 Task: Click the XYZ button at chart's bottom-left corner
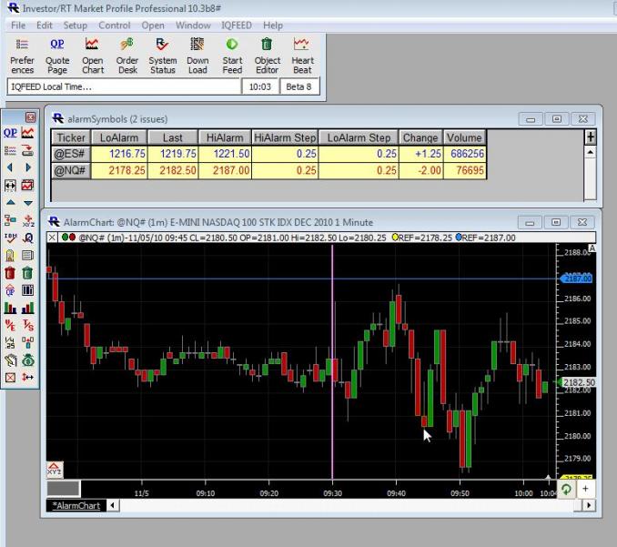coord(54,469)
